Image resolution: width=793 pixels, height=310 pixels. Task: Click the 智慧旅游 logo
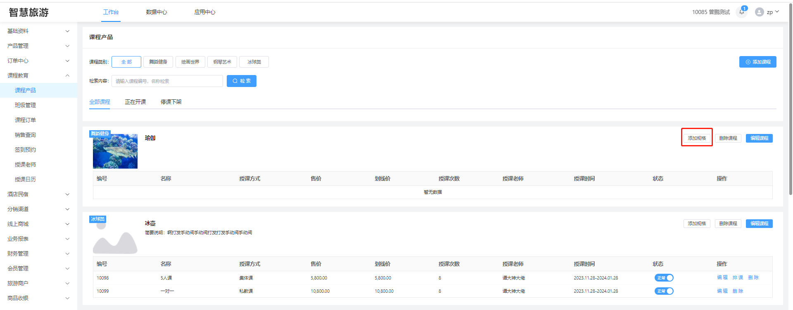[x=29, y=12]
